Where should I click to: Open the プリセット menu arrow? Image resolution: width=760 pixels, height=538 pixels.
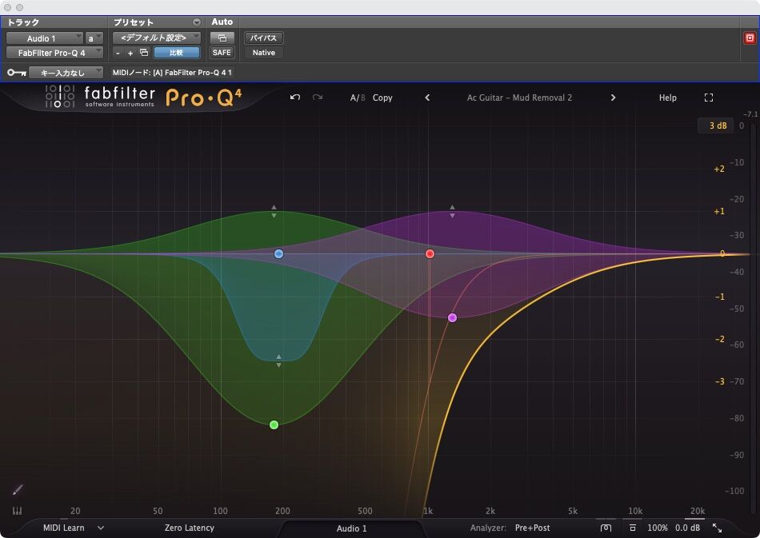(196, 22)
